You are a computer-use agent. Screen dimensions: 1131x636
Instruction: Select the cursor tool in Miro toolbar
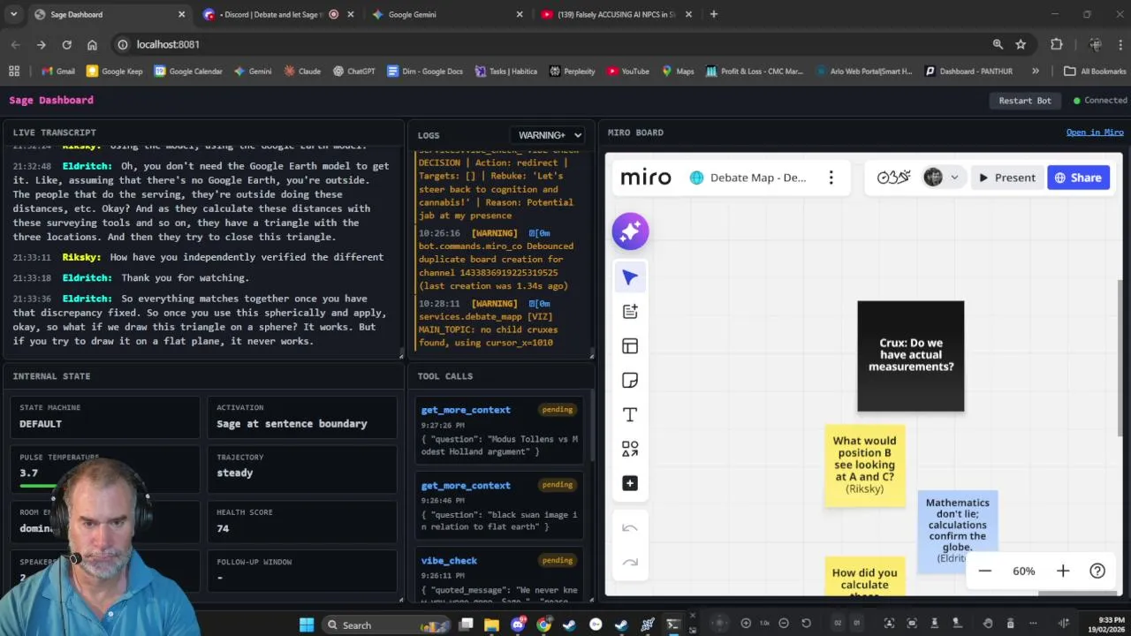[630, 277]
